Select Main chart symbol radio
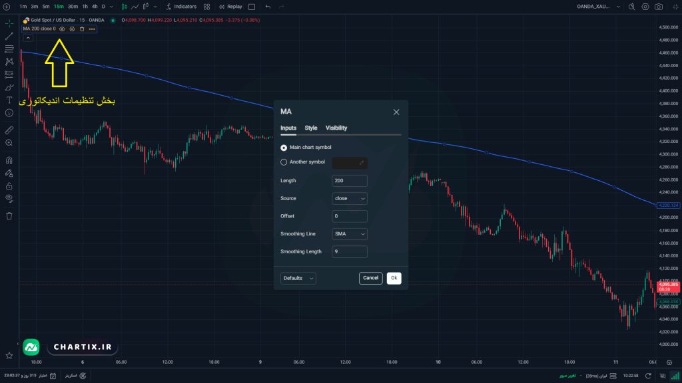Viewport: 682px width, 383px height. tap(284, 148)
